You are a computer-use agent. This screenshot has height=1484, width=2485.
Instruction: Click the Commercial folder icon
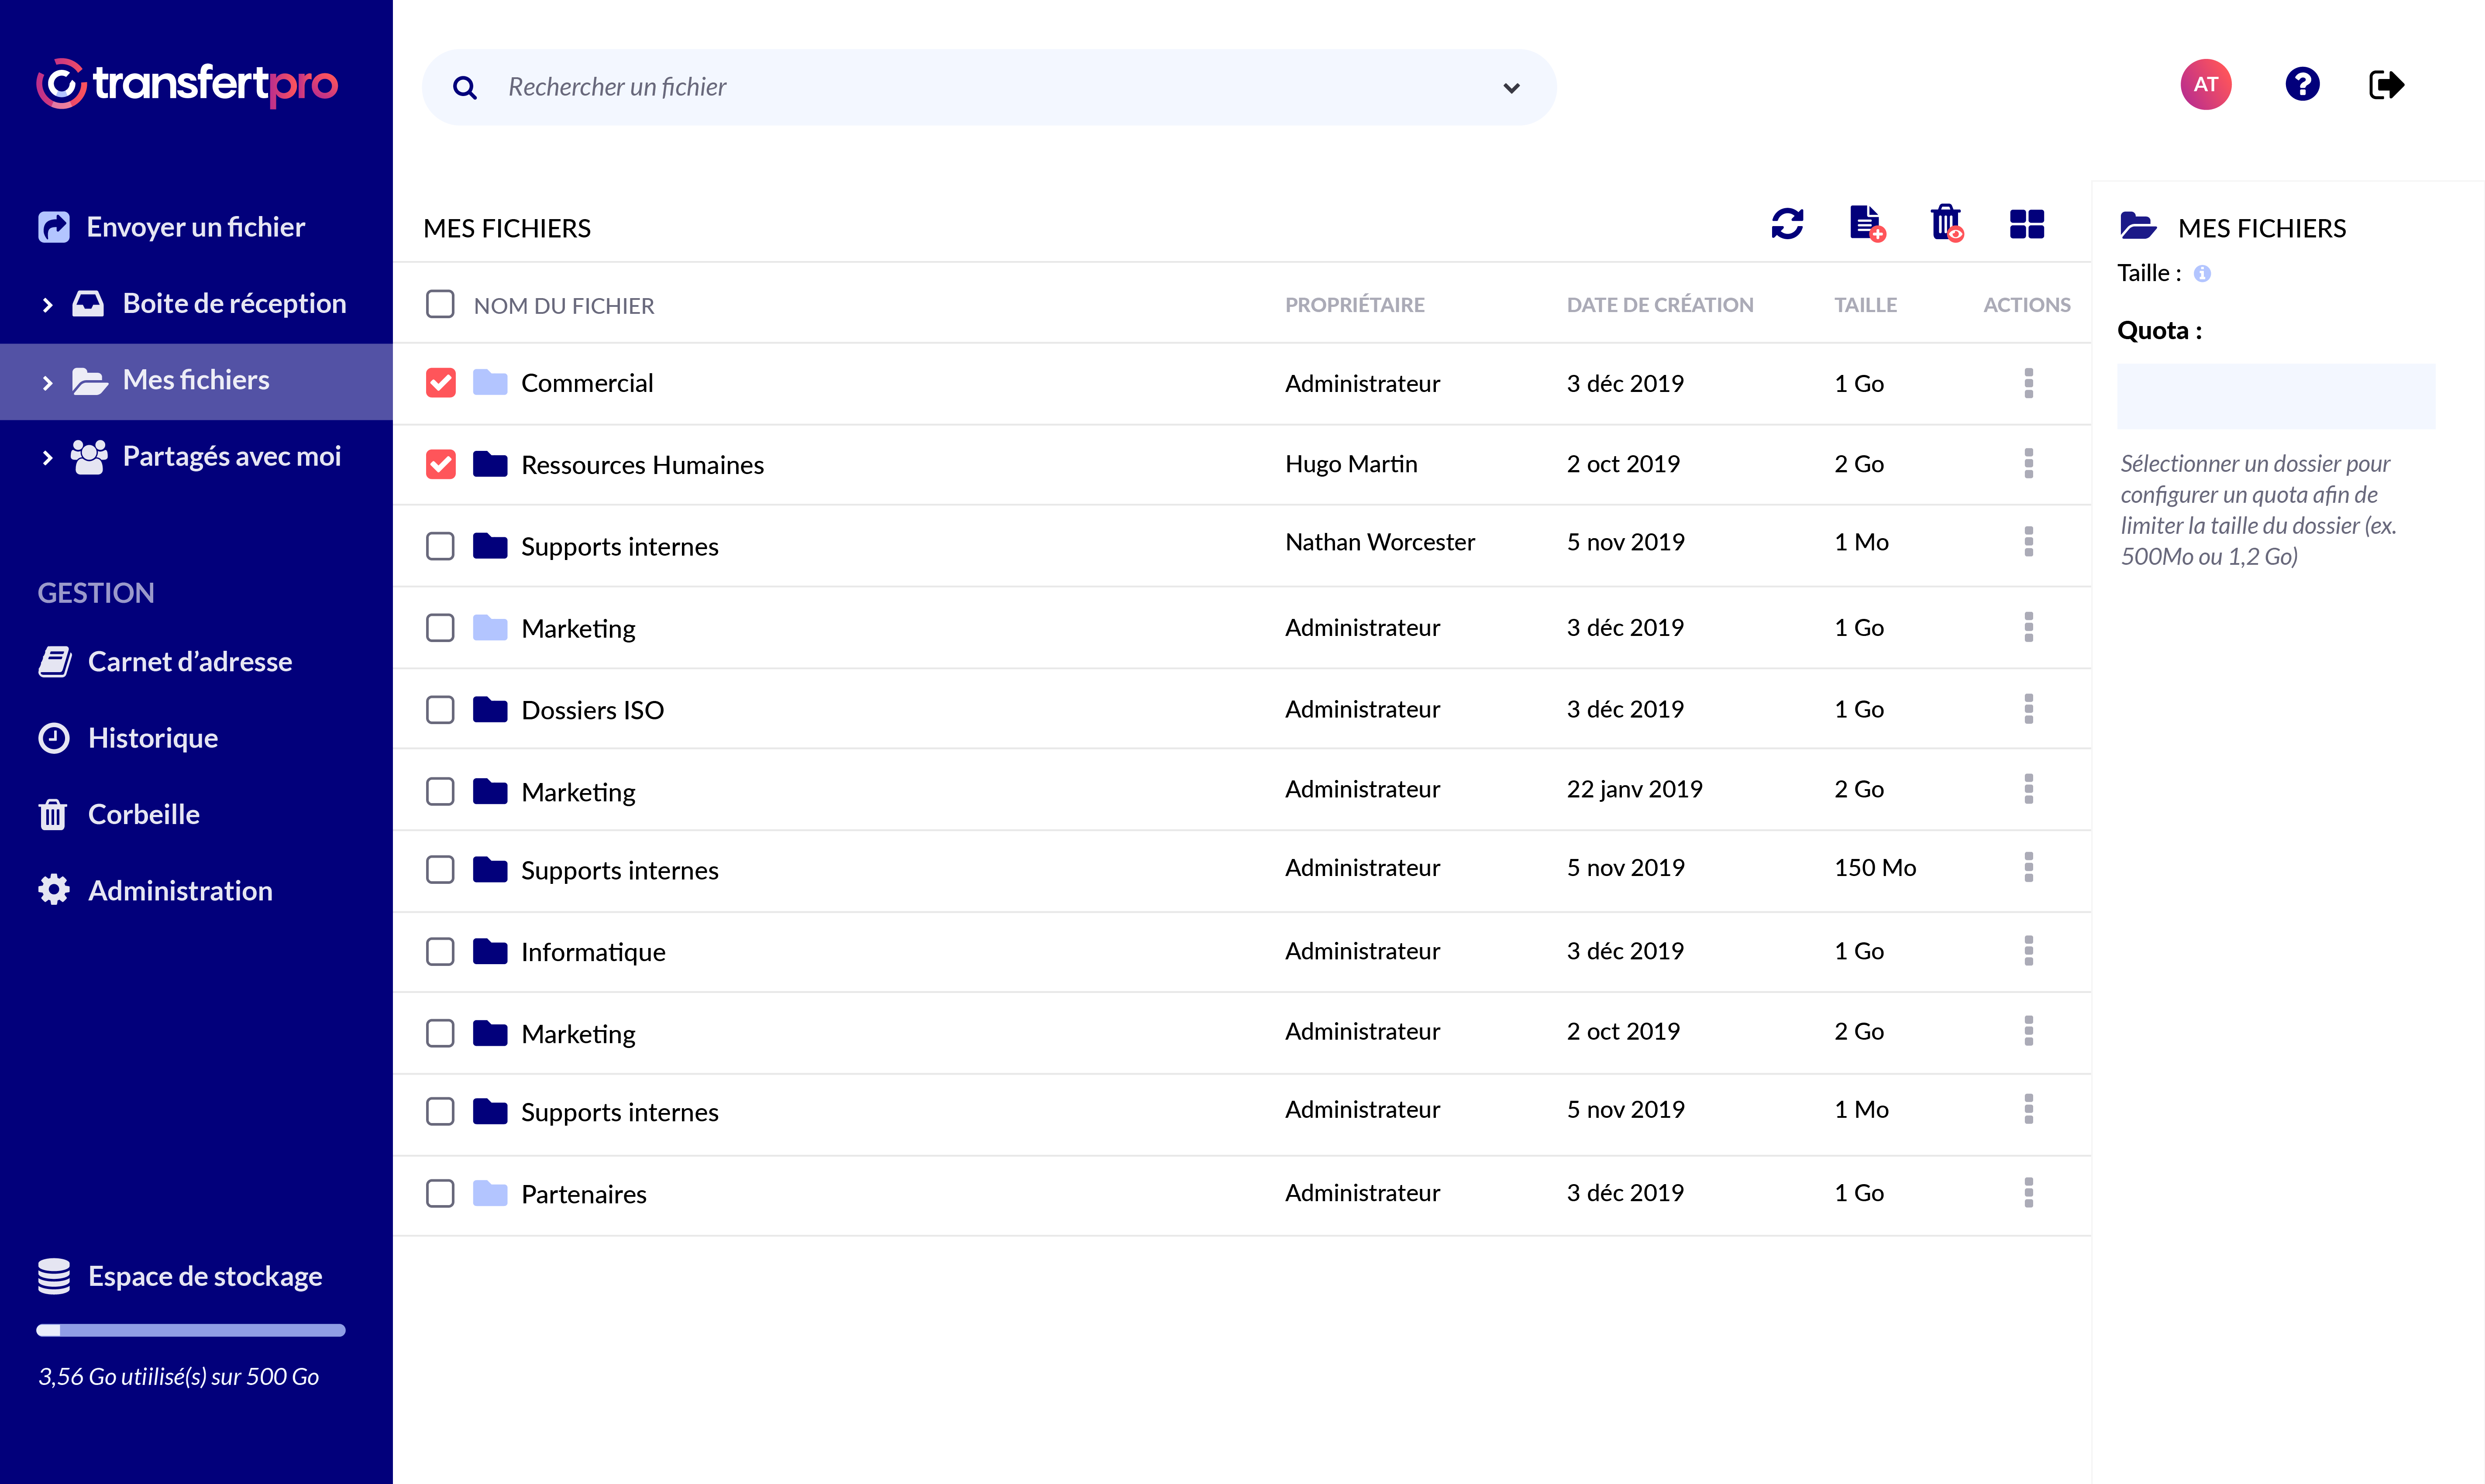point(490,382)
